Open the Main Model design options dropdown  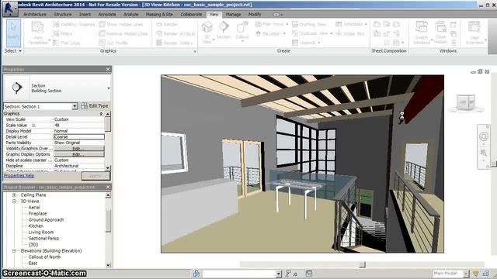(x=466, y=274)
